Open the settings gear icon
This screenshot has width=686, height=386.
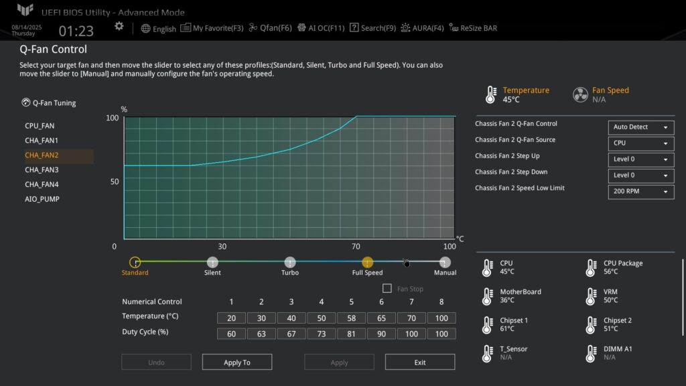119,26
